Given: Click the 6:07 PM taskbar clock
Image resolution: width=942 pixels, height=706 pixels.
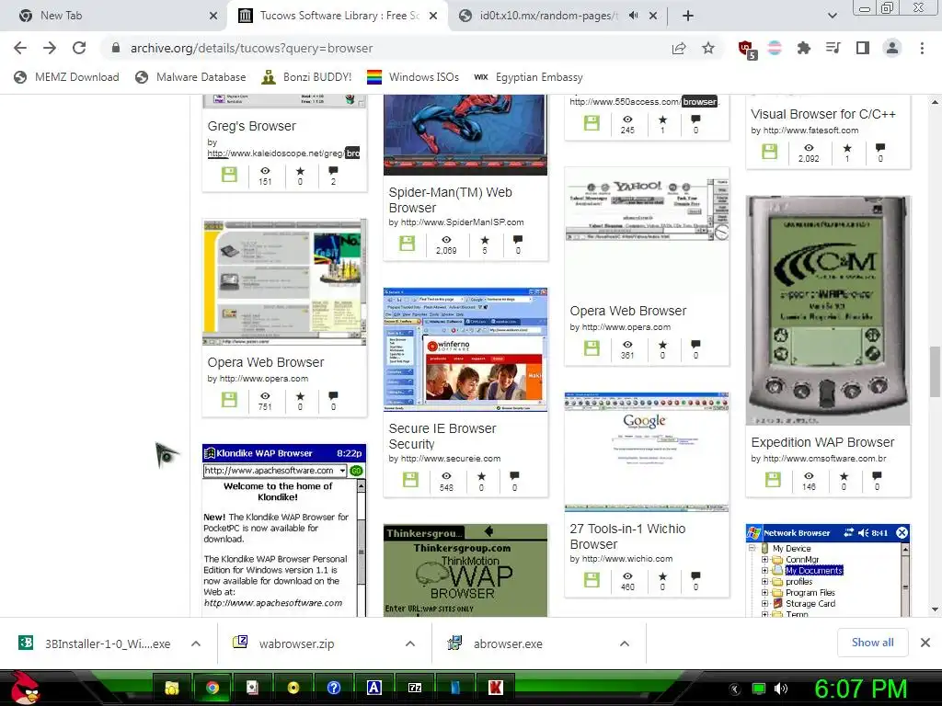Looking at the screenshot, I should coord(860,689).
